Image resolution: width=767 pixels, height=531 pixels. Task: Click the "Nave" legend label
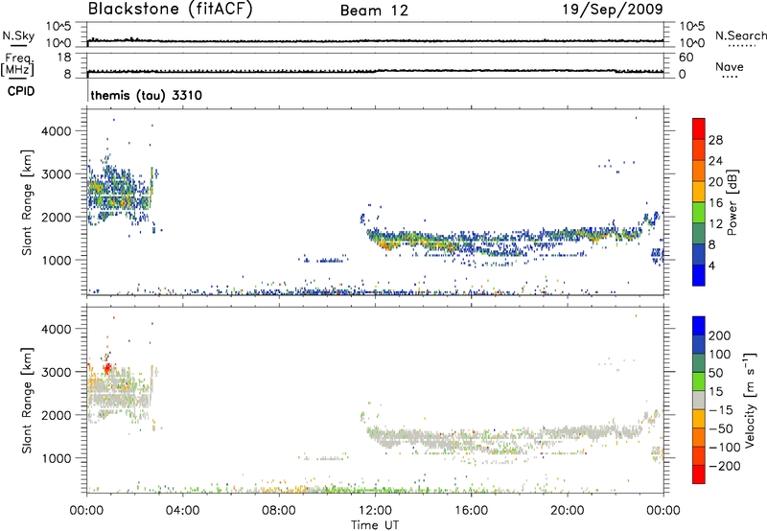[729, 66]
